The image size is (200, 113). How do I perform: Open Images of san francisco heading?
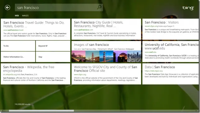tap(91, 45)
